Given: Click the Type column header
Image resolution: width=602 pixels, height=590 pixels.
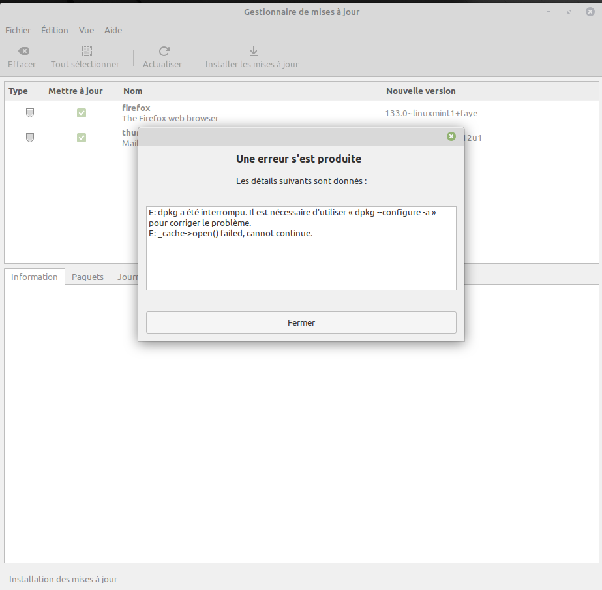Looking at the screenshot, I should 18,91.
